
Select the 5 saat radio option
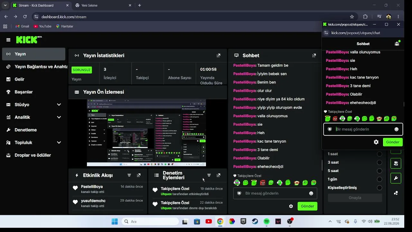[x=379, y=171]
